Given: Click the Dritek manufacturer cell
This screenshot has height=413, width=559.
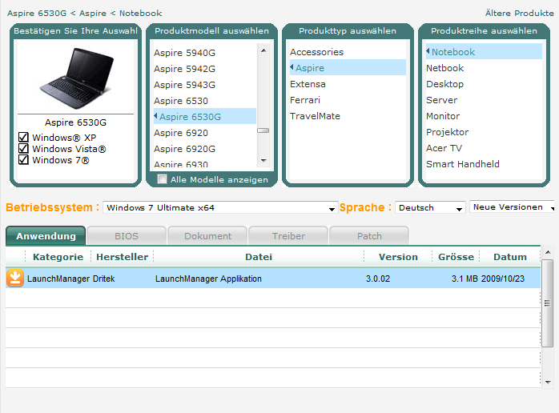Looking at the screenshot, I should (x=104, y=279).
